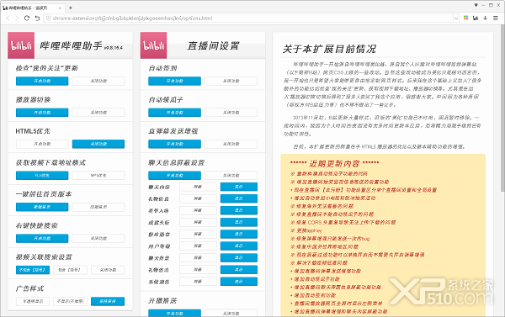
Task: Enable 开播推送 feature
Action: 174,313
